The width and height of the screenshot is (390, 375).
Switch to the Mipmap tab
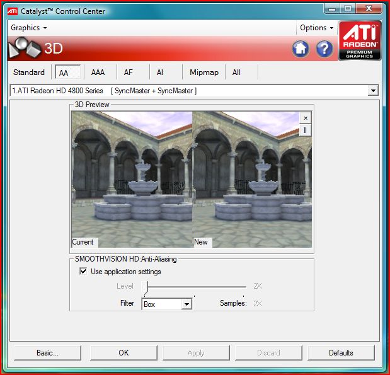[x=204, y=72]
